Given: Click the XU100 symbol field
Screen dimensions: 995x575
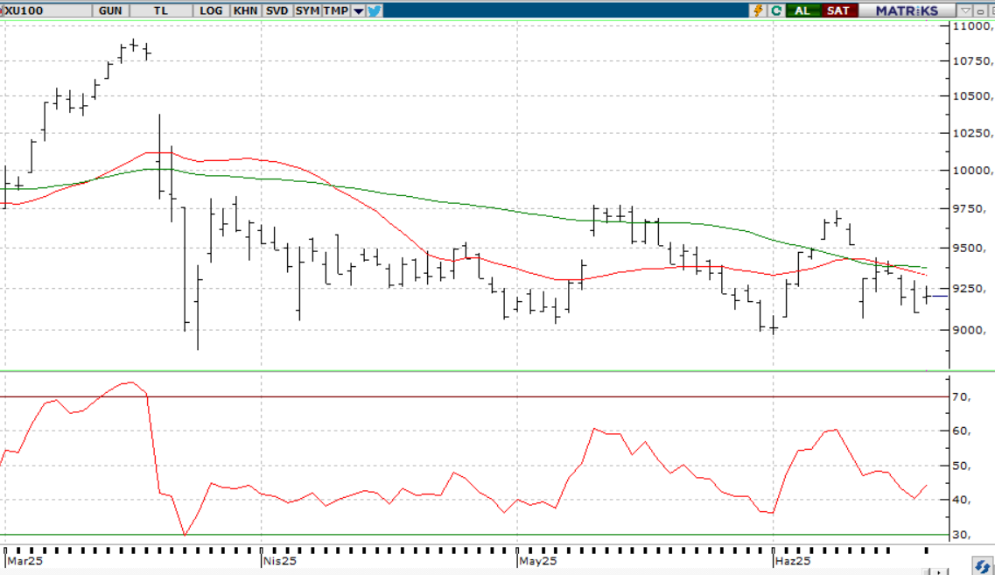Looking at the screenshot, I should point(46,11).
